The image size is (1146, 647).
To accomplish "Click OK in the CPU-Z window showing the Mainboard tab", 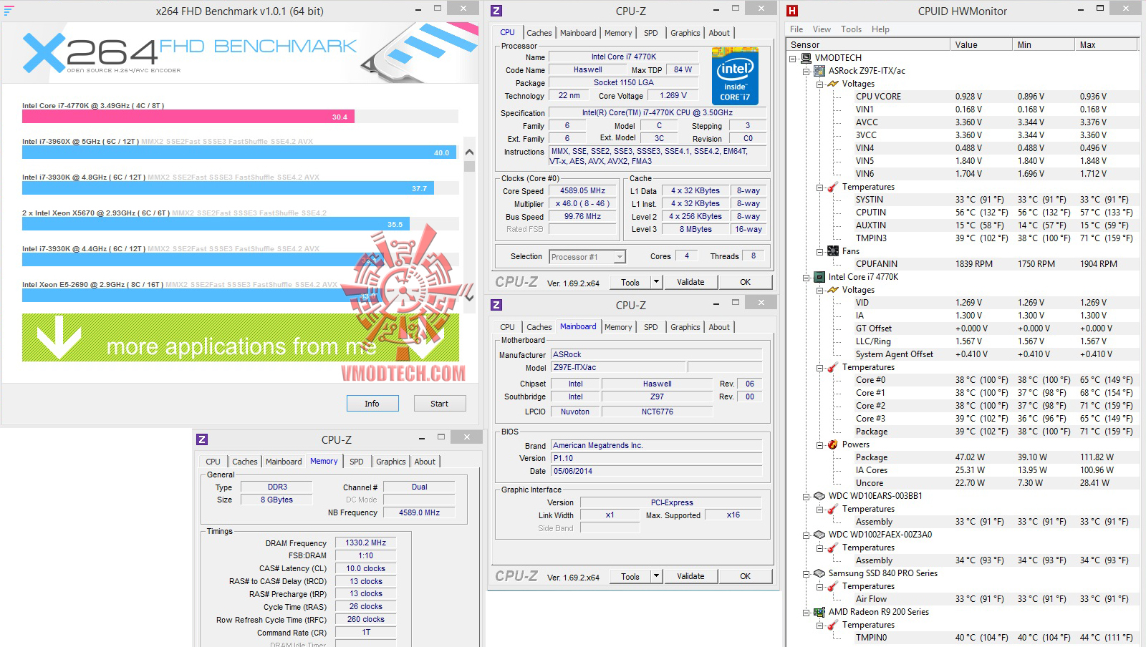I will tap(746, 576).
